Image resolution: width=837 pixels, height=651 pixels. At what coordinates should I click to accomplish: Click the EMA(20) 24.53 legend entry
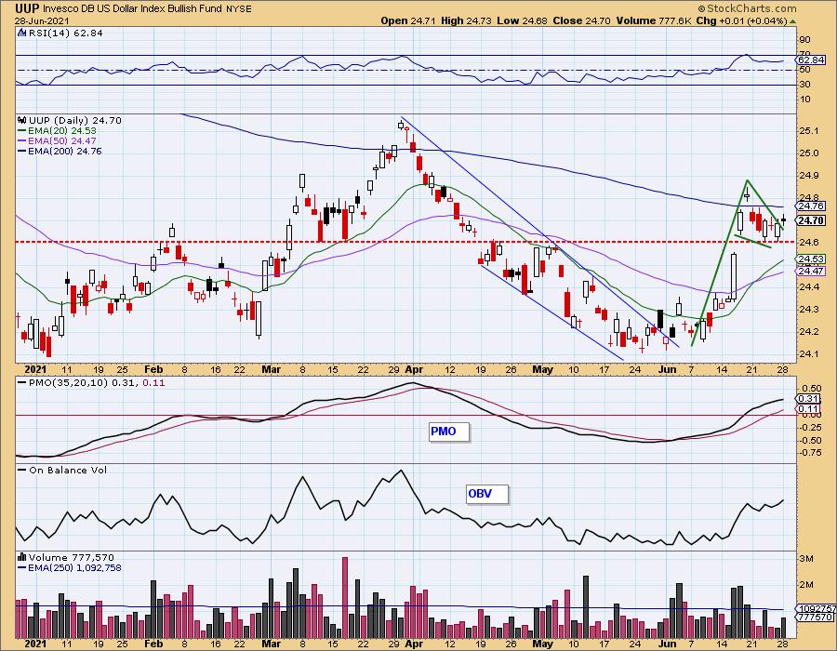pyautogui.click(x=57, y=131)
